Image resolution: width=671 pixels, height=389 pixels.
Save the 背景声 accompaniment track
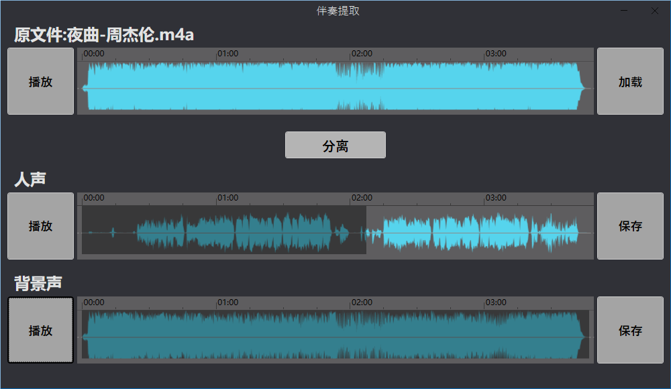click(x=629, y=331)
